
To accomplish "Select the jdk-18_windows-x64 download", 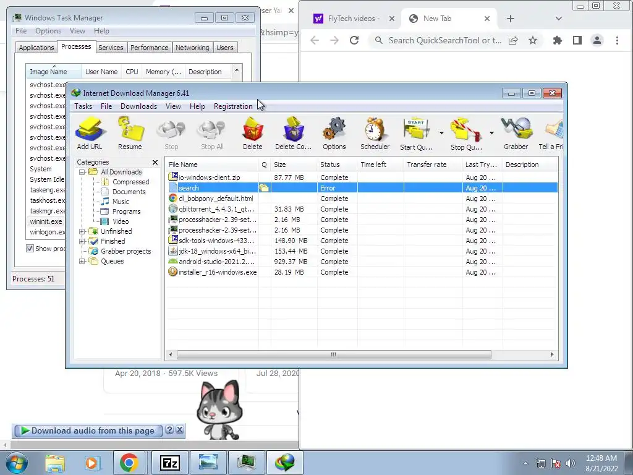I will (362, 251).
